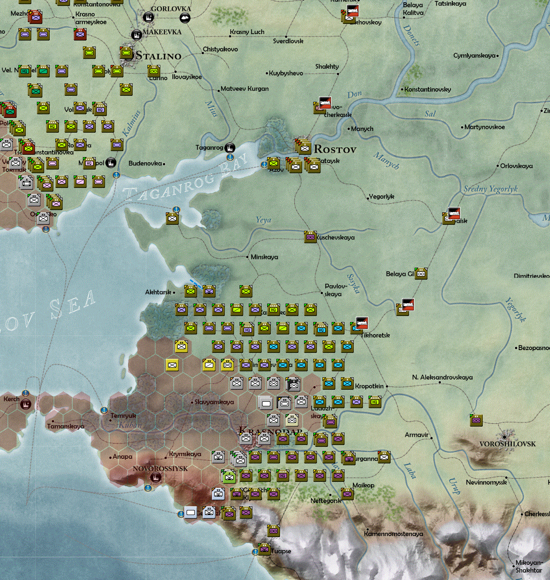550x580 pixels.
Task: Select unit counter northwest of Voroshilovsk
Action: pos(476,420)
